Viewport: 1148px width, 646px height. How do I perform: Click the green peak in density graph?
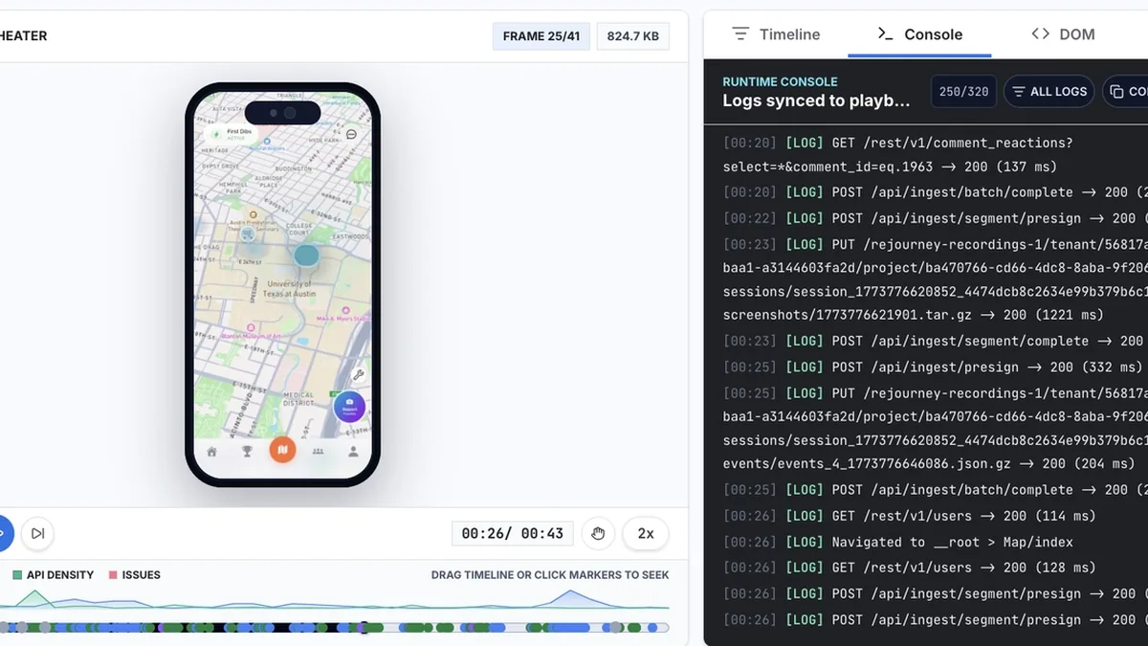pyautogui.click(x=34, y=598)
